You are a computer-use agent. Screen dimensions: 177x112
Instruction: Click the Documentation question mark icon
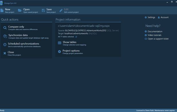146,32
